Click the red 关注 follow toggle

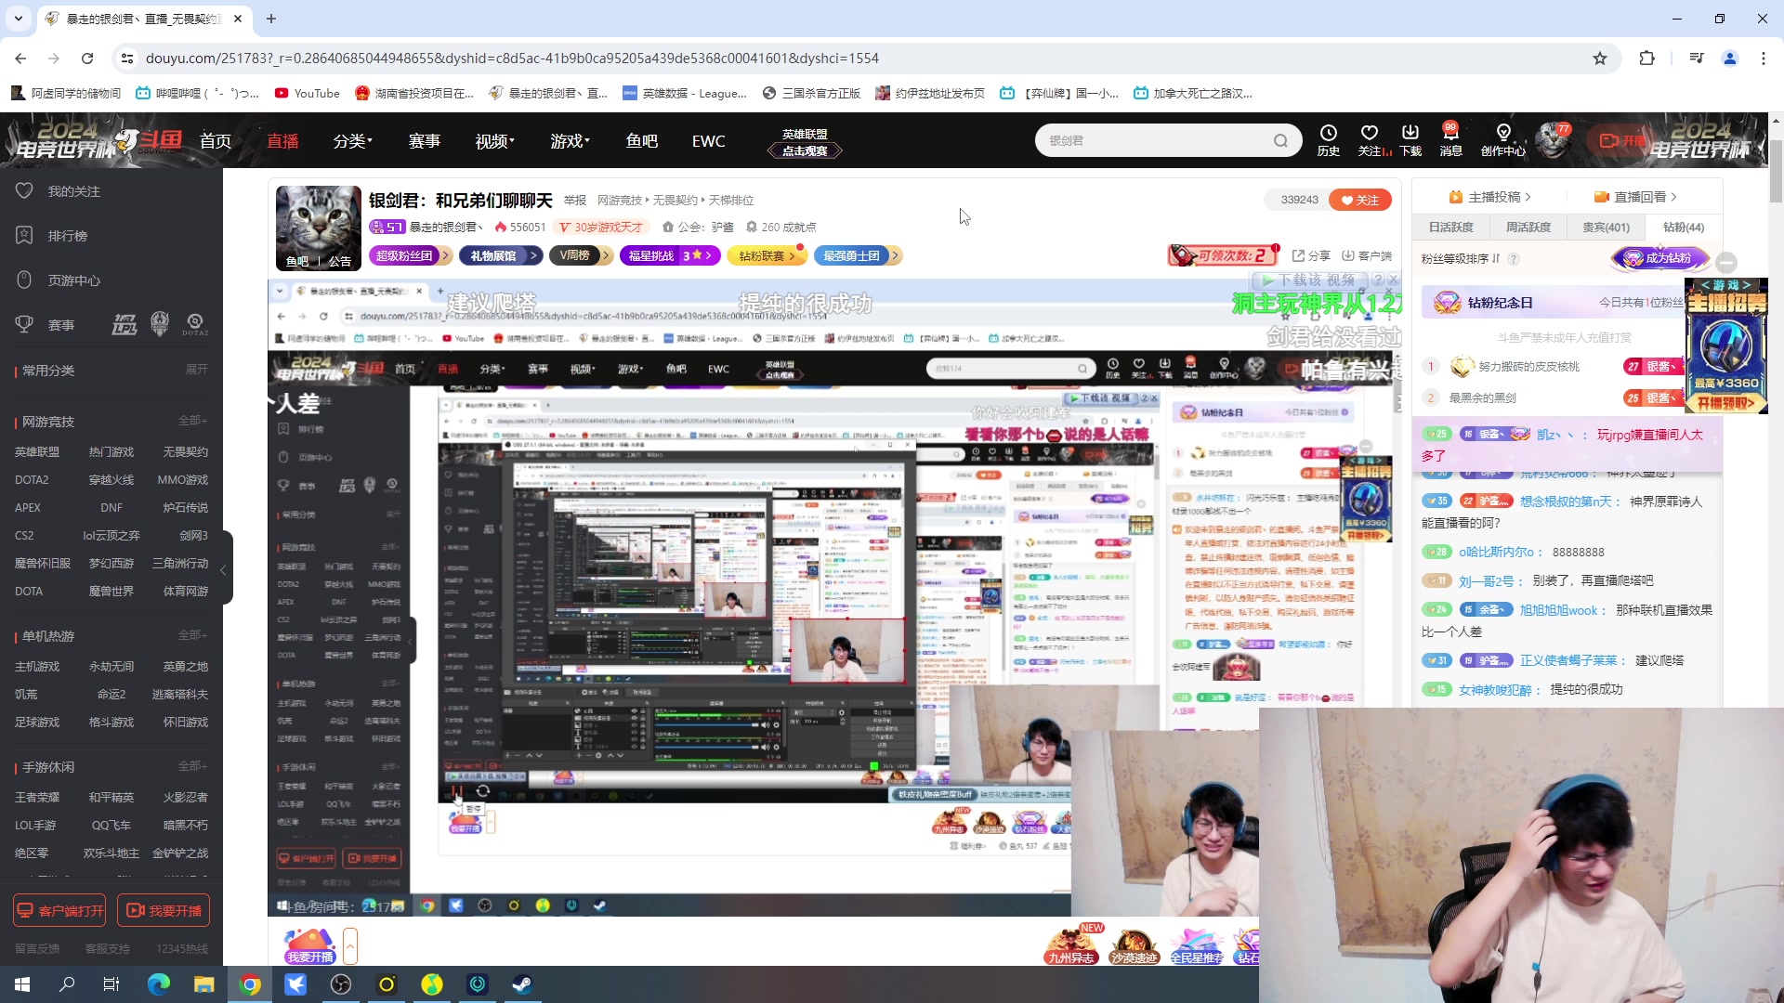tap(1359, 199)
